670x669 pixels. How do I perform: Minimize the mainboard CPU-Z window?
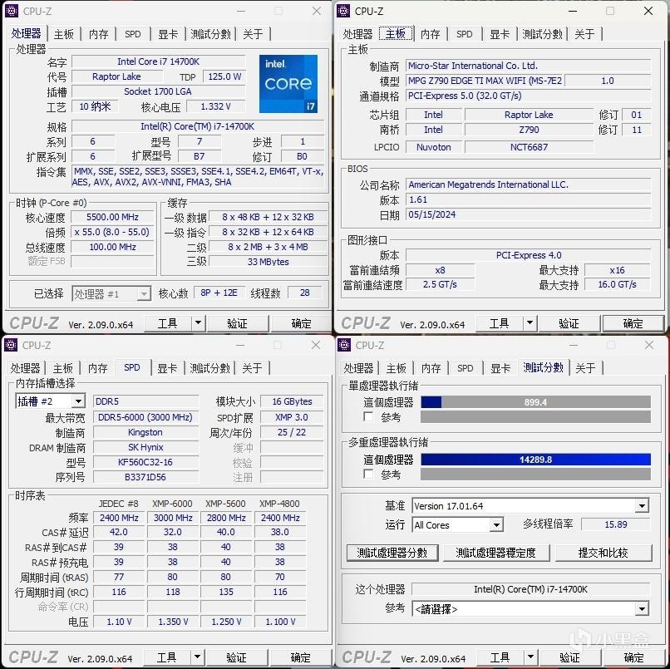573,11
